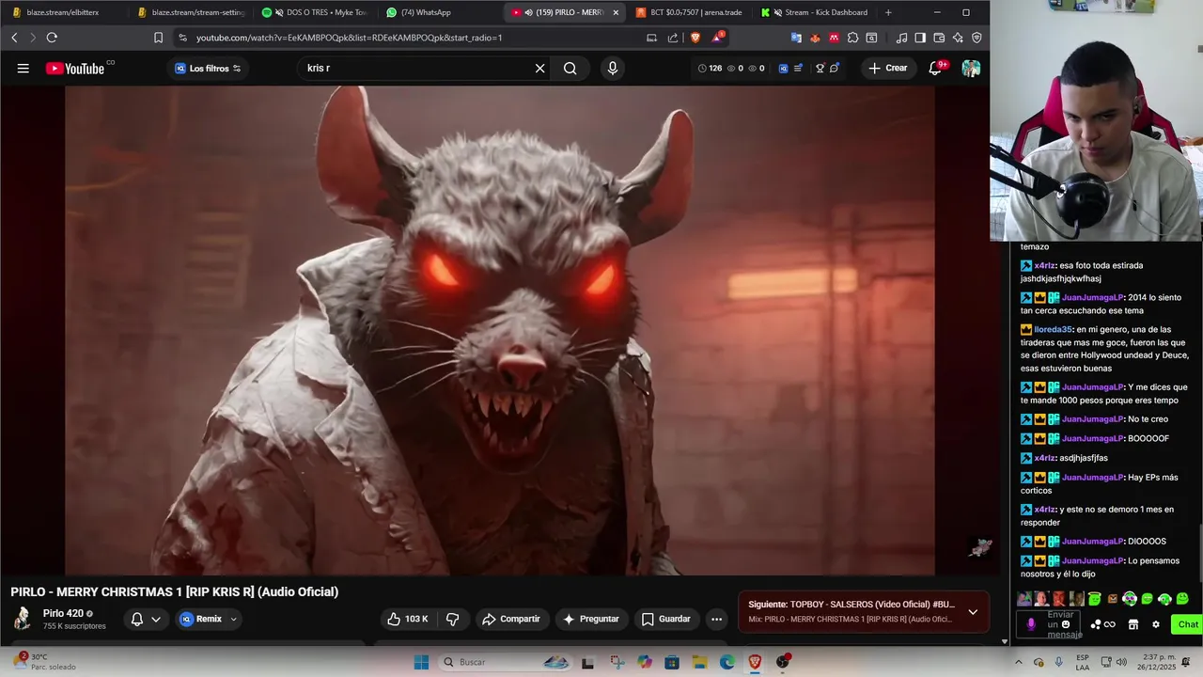The height and width of the screenshot is (677, 1203).
Task: Start voice search with the microphone
Action: pos(613,69)
